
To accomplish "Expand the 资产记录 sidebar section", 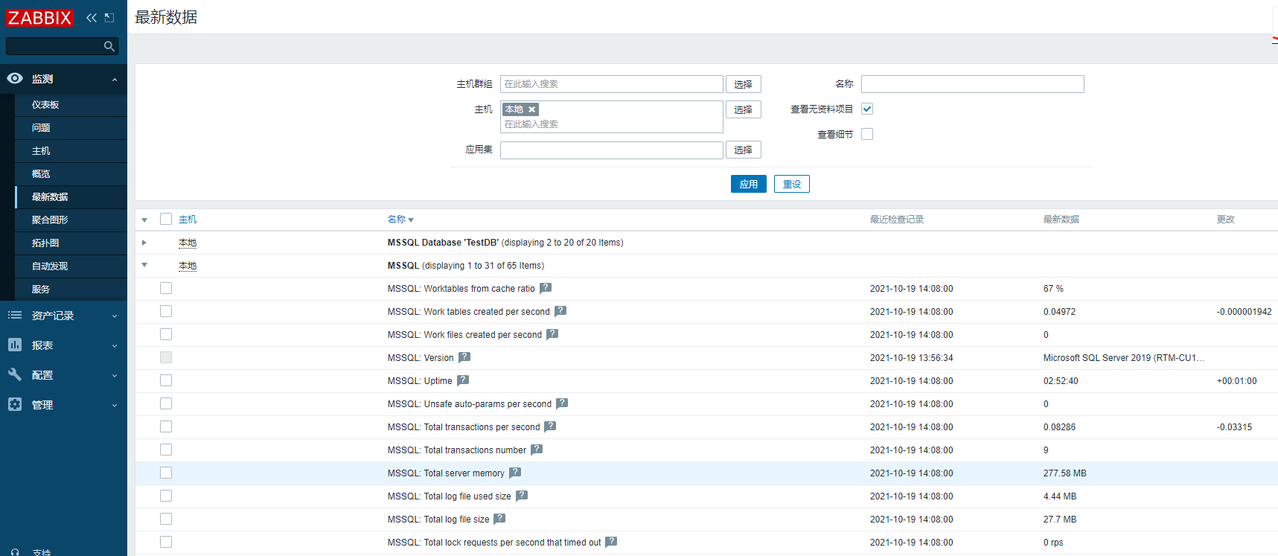I will click(63, 316).
